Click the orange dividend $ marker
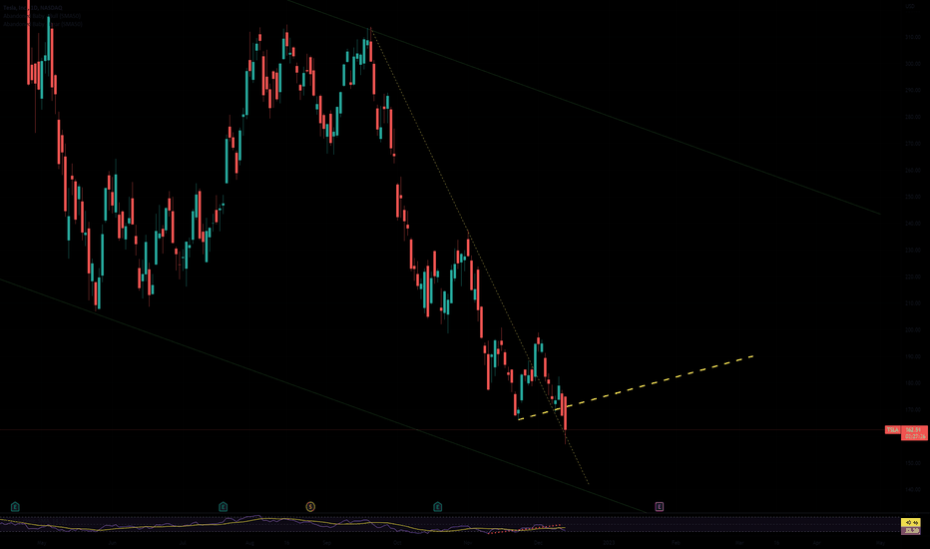This screenshot has width=930, height=549. [310, 507]
